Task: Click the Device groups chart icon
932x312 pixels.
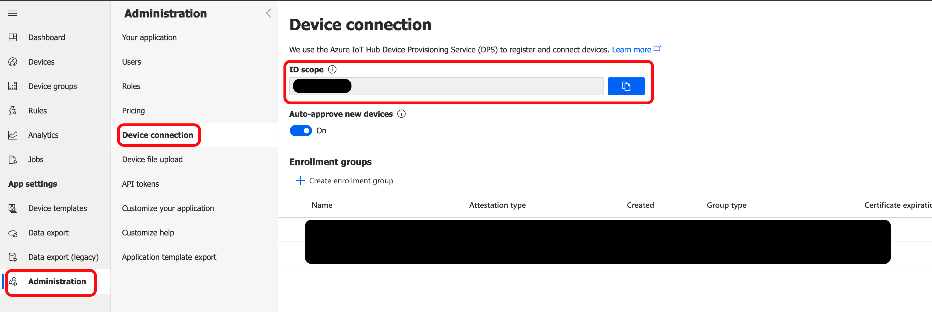Action: coord(13,86)
